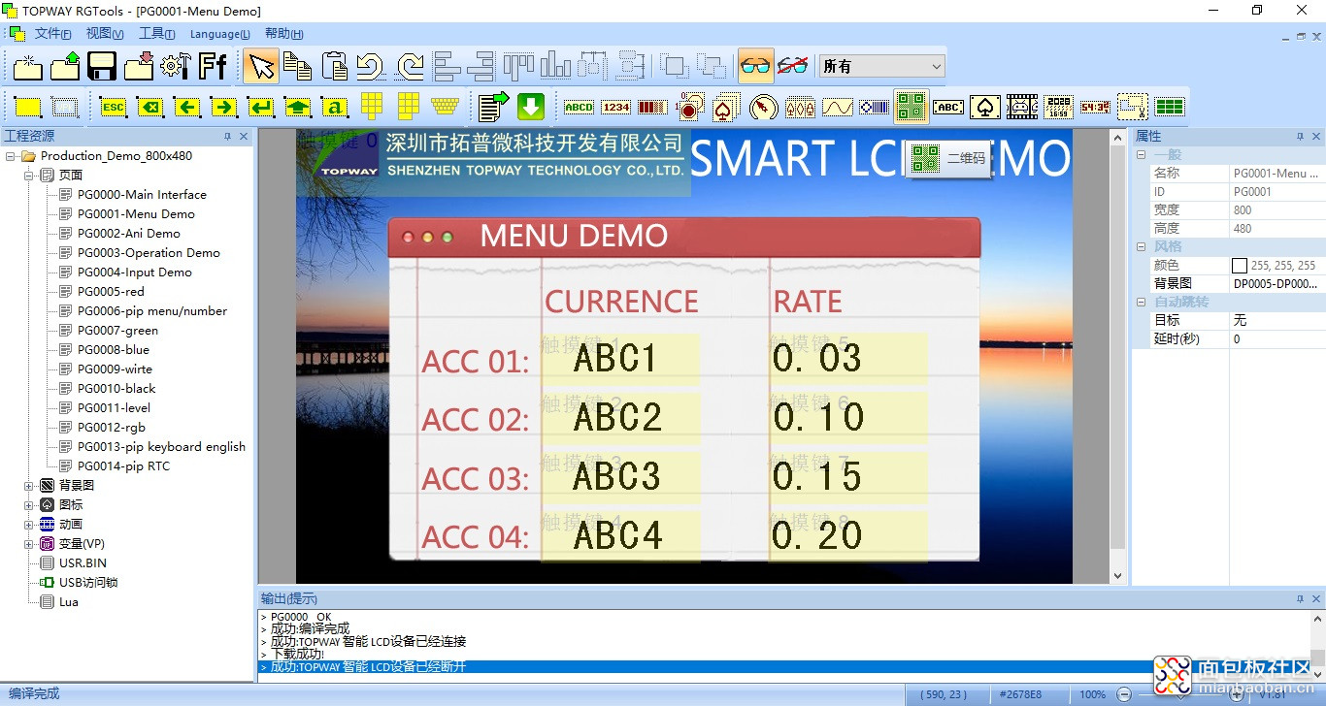This screenshot has height=706, width=1326.
Task: Insert the green table grid element
Action: 1170,107
